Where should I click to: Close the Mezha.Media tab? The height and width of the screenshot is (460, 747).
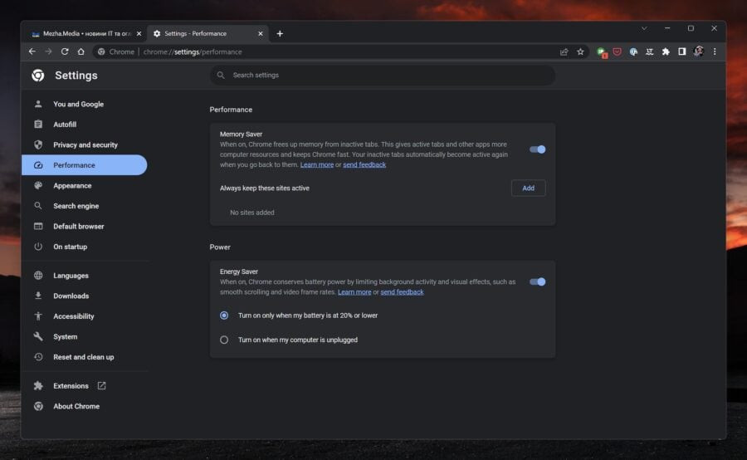click(x=139, y=33)
